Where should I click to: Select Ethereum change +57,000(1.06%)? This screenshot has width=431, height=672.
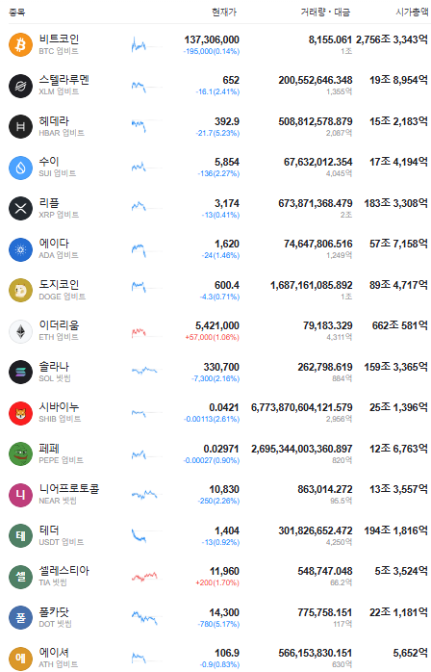coord(212,337)
